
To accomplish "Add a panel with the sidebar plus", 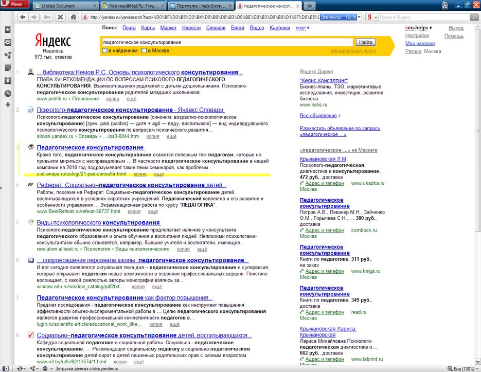I will (8, 104).
